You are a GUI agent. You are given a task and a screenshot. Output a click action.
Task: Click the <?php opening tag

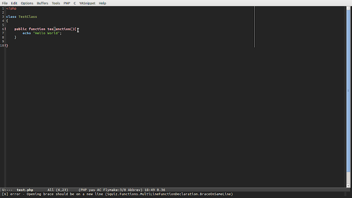point(11,8)
